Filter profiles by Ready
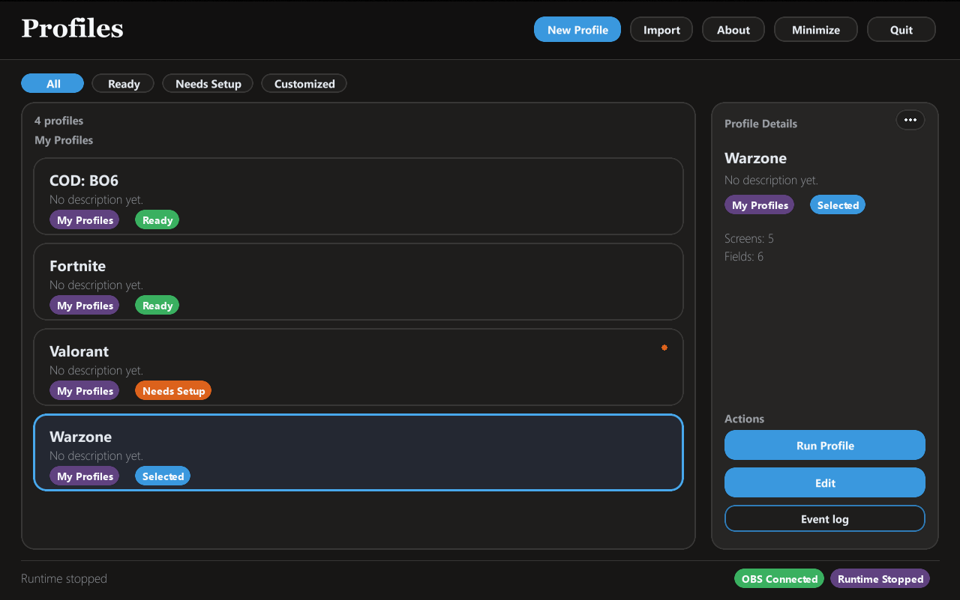The width and height of the screenshot is (960, 600). pos(123,83)
